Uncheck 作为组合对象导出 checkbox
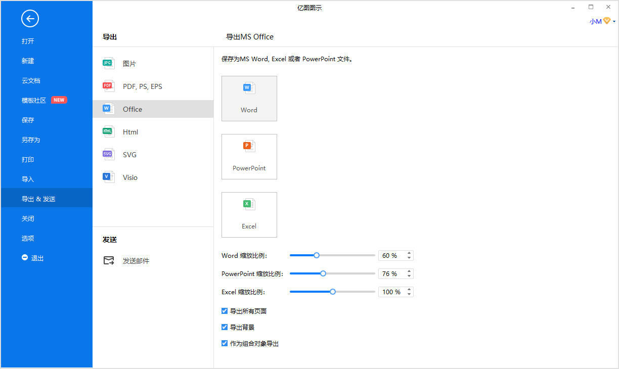Image resolution: width=619 pixels, height=369 pixels. (x=225, y=343)
